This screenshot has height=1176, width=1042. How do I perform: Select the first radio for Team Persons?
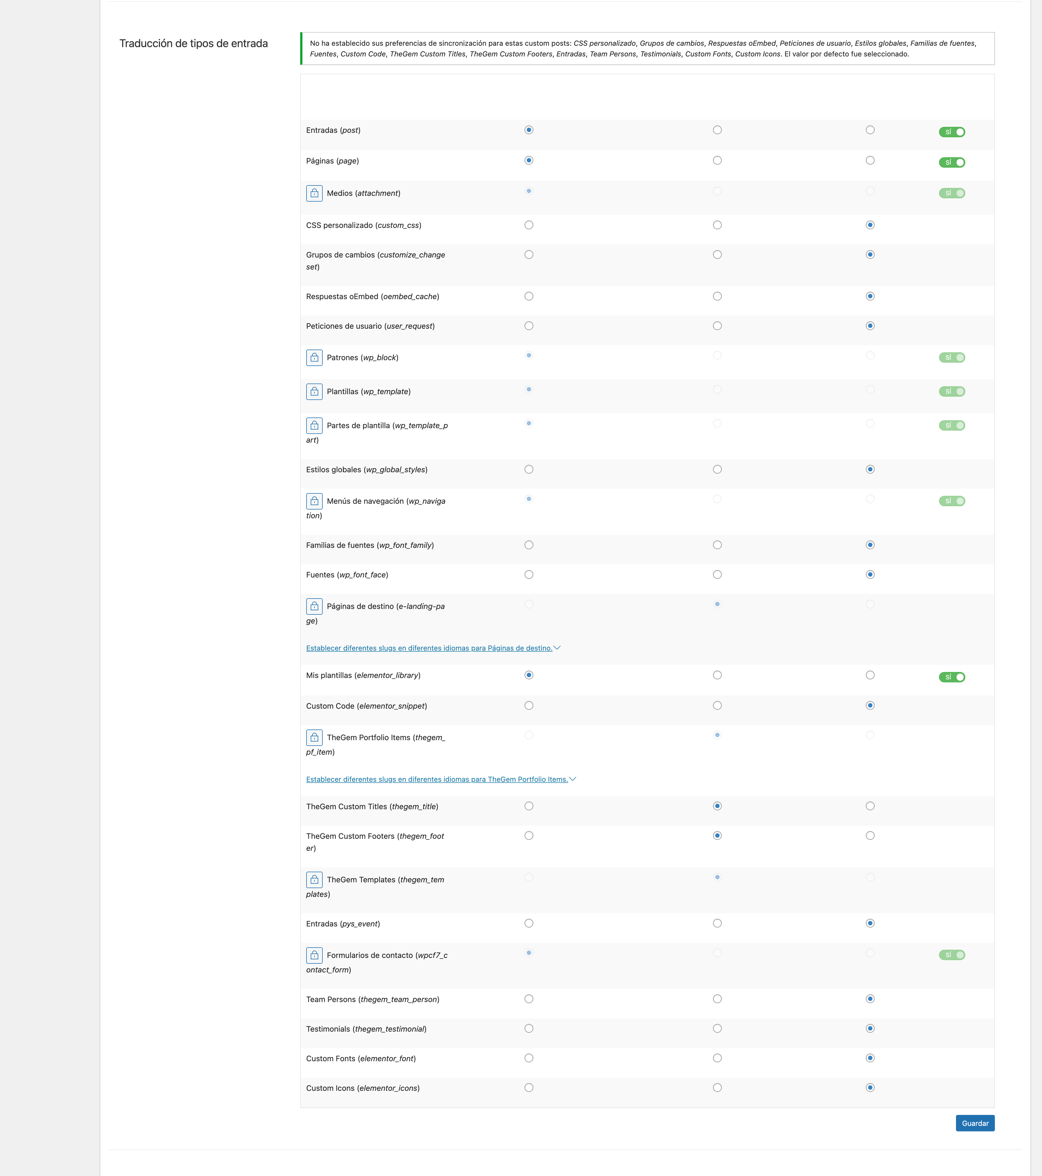pyautogui.click(x=529, y=999)
